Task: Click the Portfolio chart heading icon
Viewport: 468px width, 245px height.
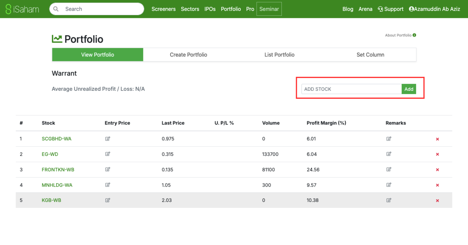Action: click(x=57, y=39)
